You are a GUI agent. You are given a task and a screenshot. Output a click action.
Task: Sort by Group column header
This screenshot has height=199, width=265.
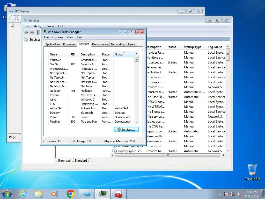click(124, 54)
